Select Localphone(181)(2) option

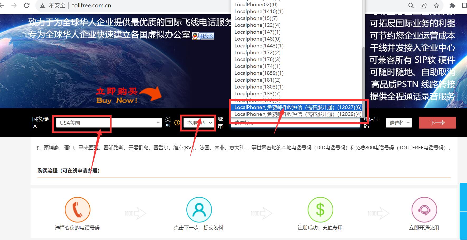296,80
